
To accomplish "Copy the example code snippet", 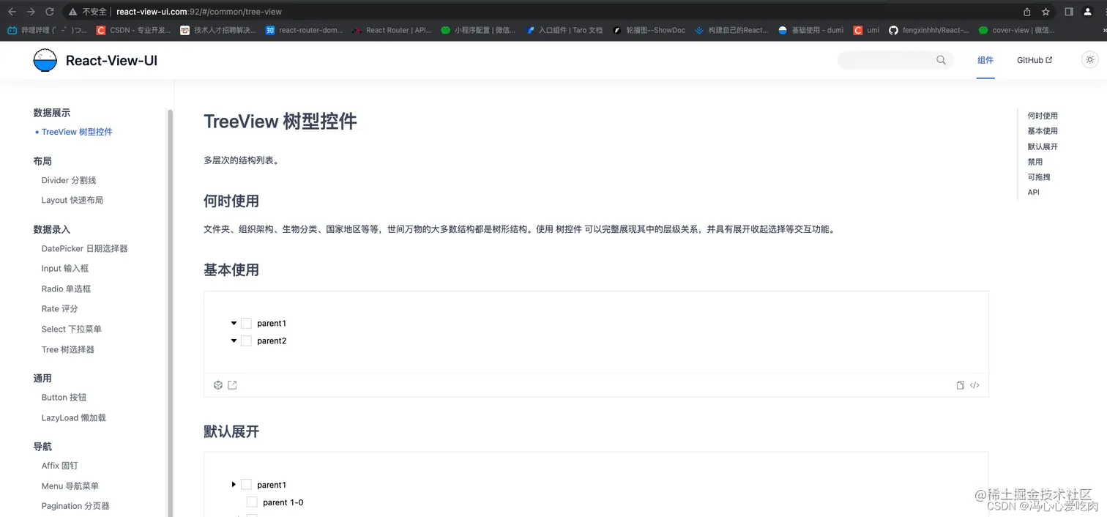I will (960, 384).
